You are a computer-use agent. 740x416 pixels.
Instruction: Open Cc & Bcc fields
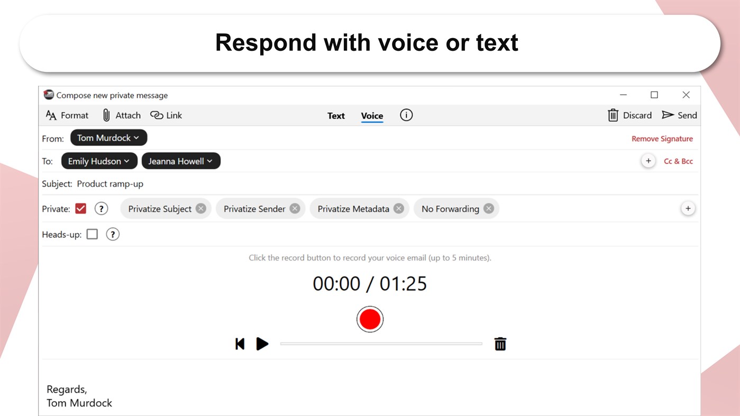coord(678,161)
